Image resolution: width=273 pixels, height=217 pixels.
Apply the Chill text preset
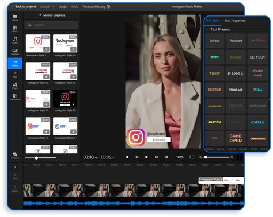point(257,122)
